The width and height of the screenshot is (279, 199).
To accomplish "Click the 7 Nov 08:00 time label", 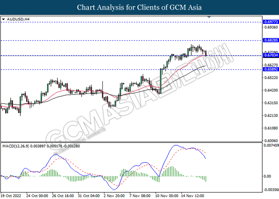I will pyautogui.click(x=140, y=196).
